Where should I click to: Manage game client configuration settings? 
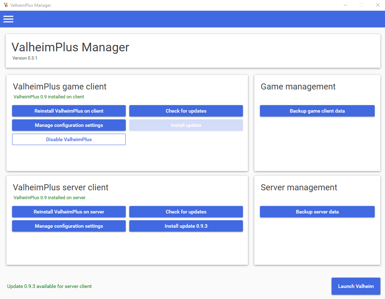pos(69,125)
